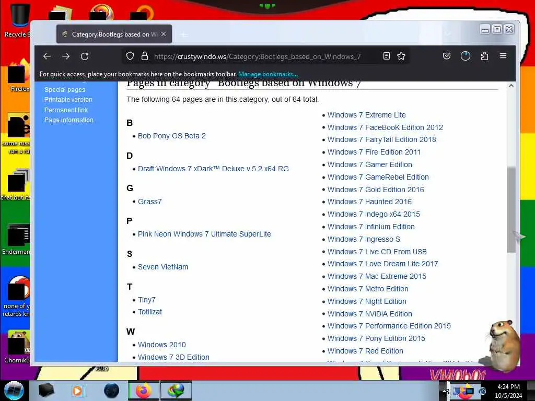Open Windows 7 Performance Edition 2015 link
The image size is (535, 401).
coord(389,326)
